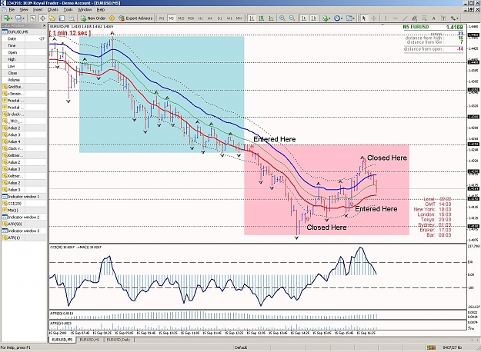This screenshot has height=352, width=481.
Task: Click the Zoom In magnifier icon
Action: 282,18
